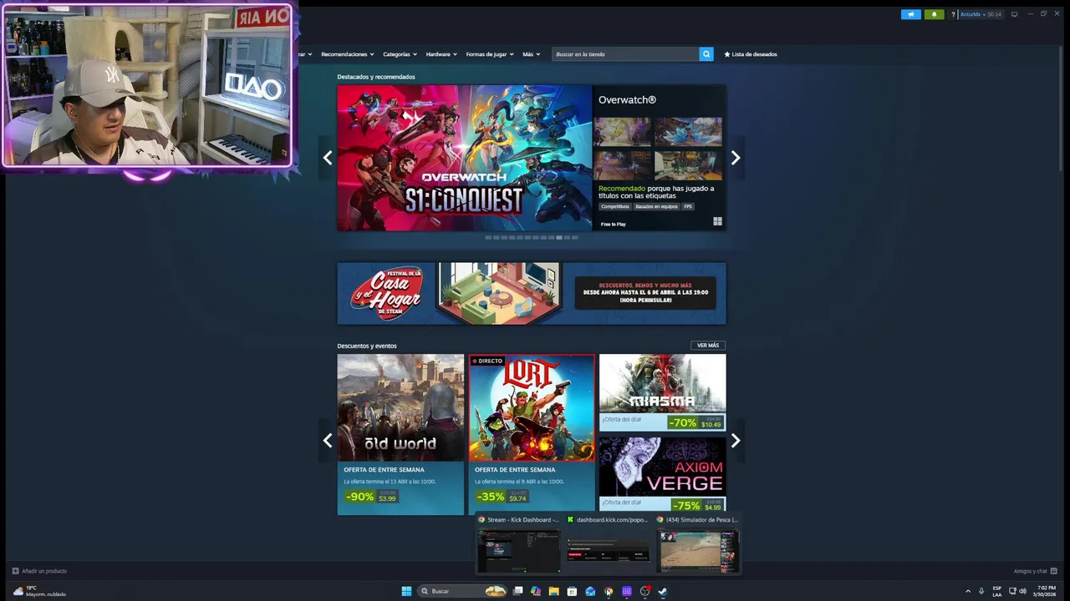
Task: Expand the 'Formas de jugar' menu
Action: [x=489, y=54]
